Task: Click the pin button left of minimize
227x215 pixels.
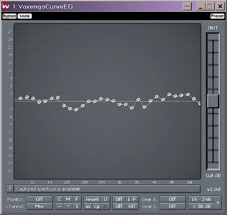Action: click(188, 6)
